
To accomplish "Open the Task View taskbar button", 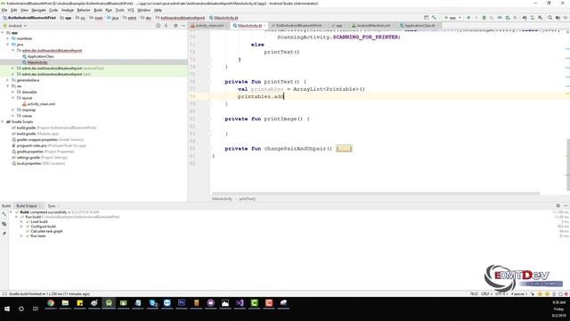I will click(36, 309).
